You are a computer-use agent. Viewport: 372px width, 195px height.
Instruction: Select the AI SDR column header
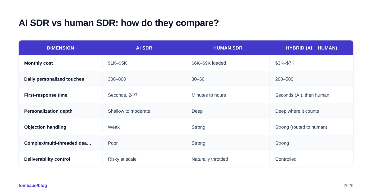point(144,48)
